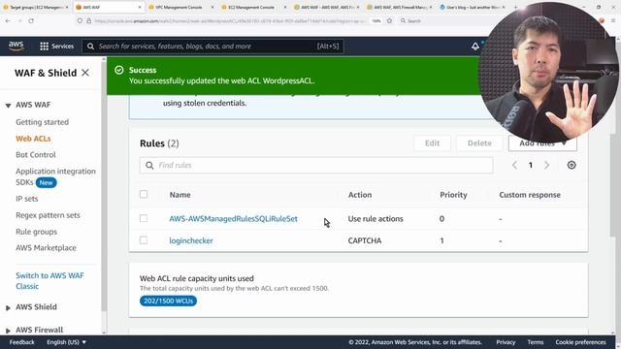Open the Terms footer link
The height and width of the screenshot is (349, 621).
point(535,342)
